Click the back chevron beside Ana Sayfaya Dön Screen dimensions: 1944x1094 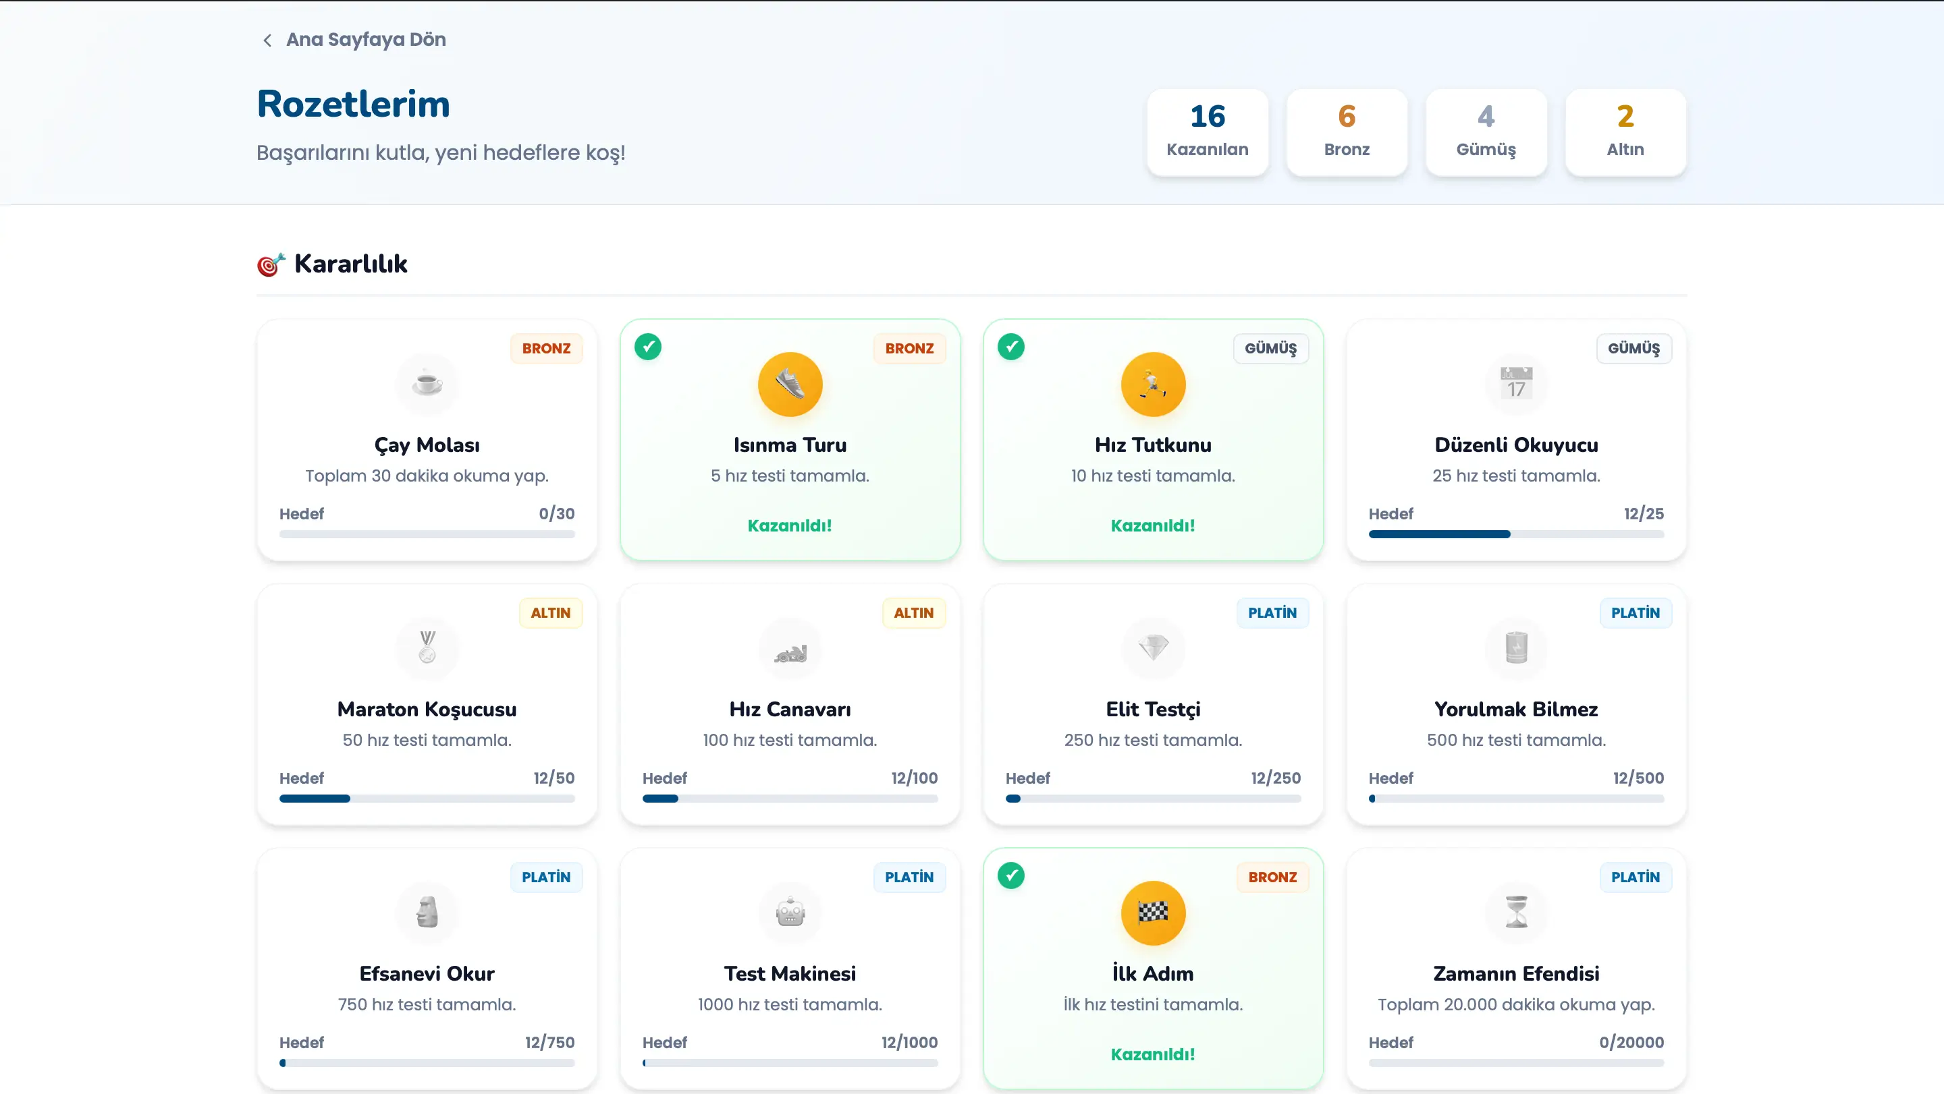point(267,40)
